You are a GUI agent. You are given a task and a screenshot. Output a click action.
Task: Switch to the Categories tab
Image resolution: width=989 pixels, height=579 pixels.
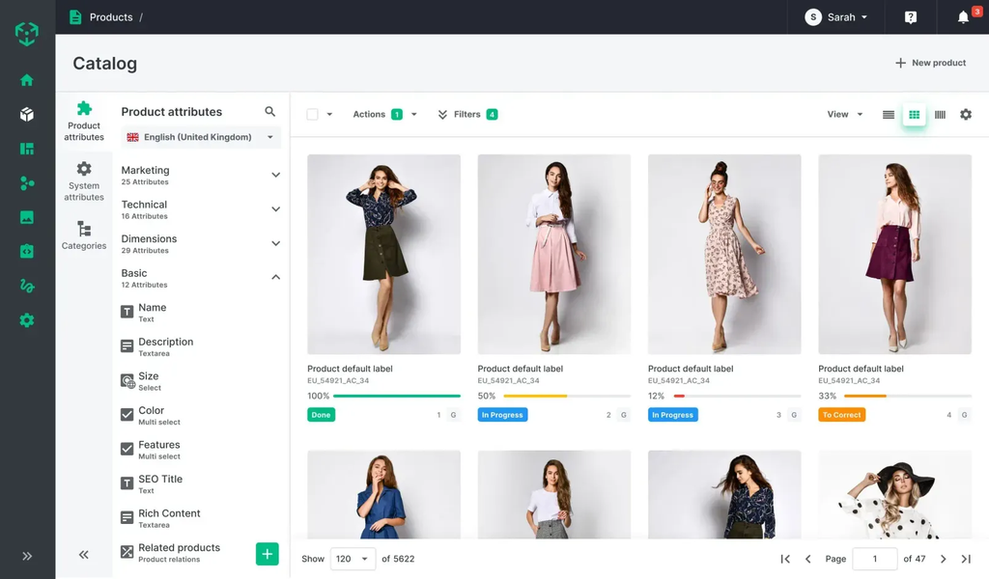pyautogui.click(x=84, y=234)
